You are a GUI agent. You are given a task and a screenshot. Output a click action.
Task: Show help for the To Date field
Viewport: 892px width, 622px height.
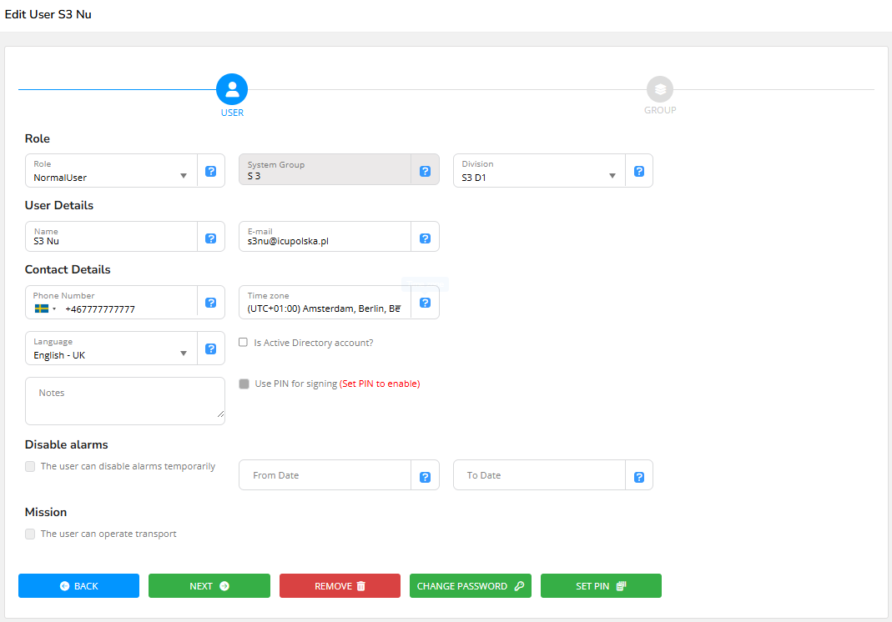pos(638,477)
